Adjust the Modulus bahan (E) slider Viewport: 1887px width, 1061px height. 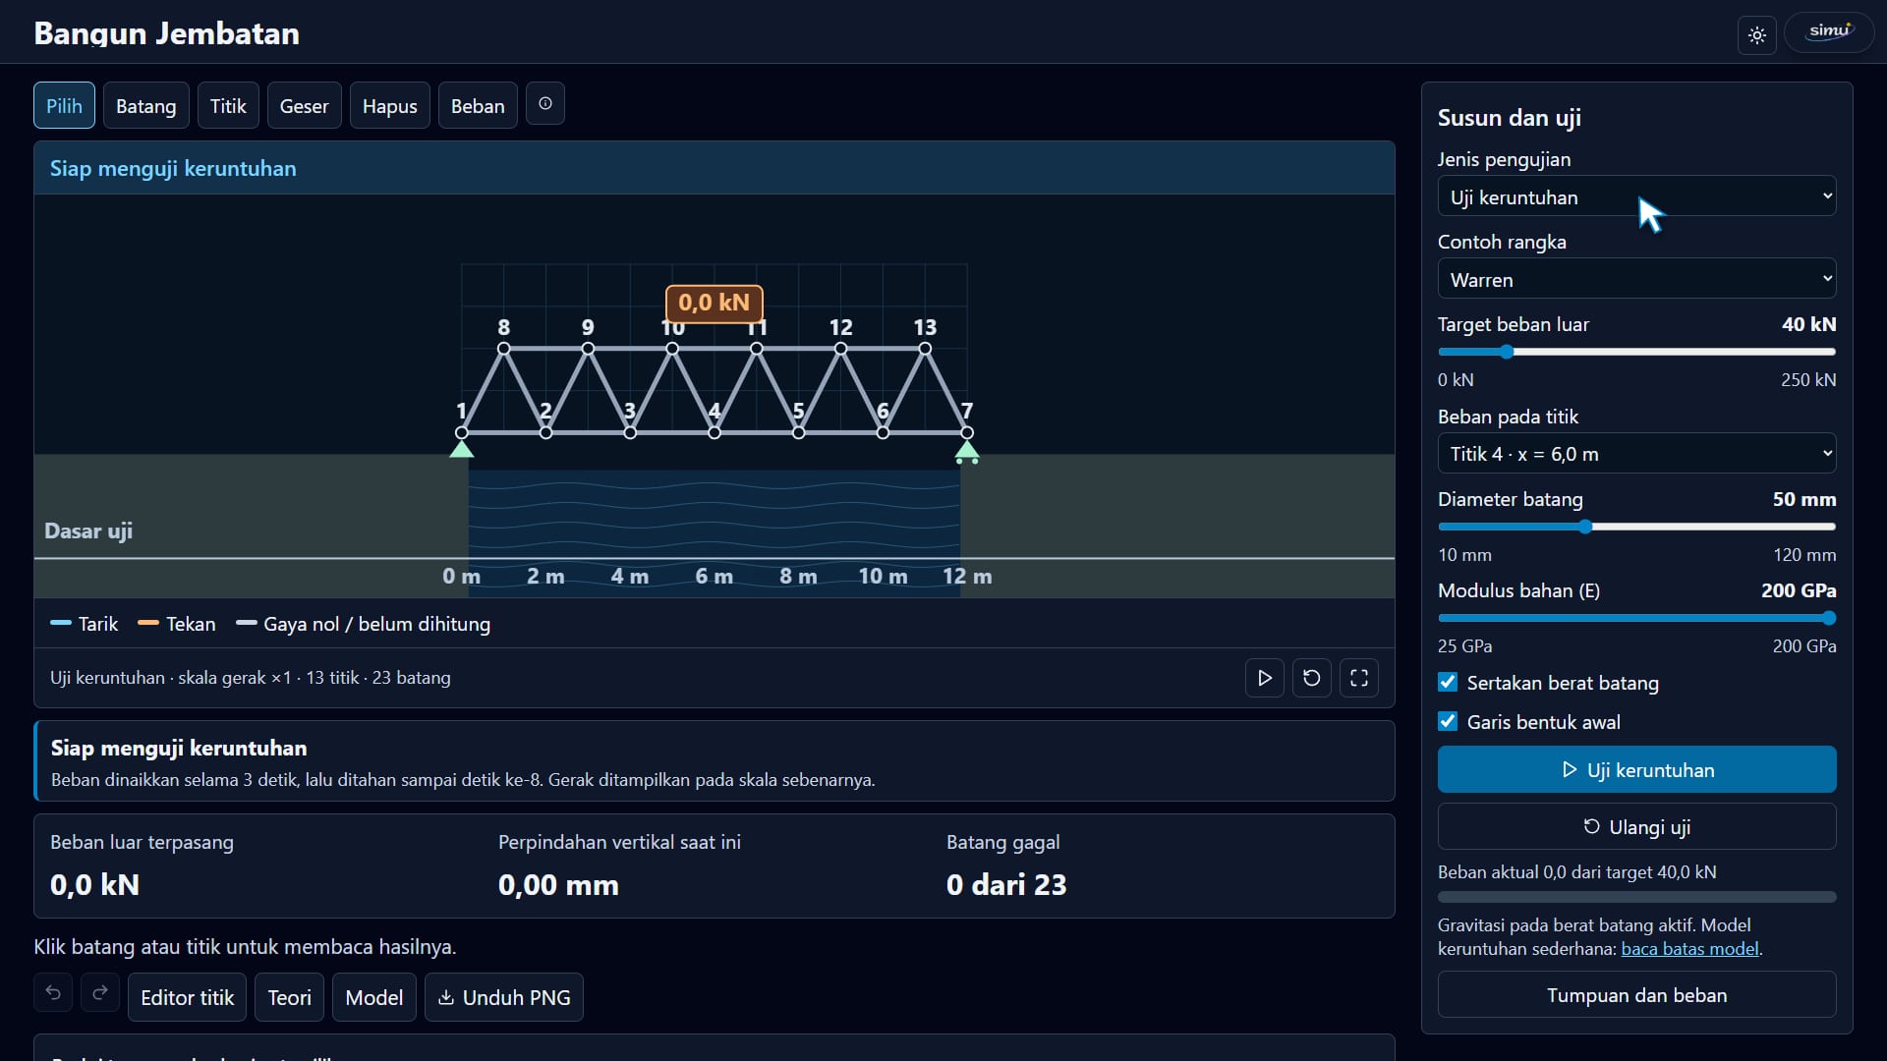pos(1637,618)
